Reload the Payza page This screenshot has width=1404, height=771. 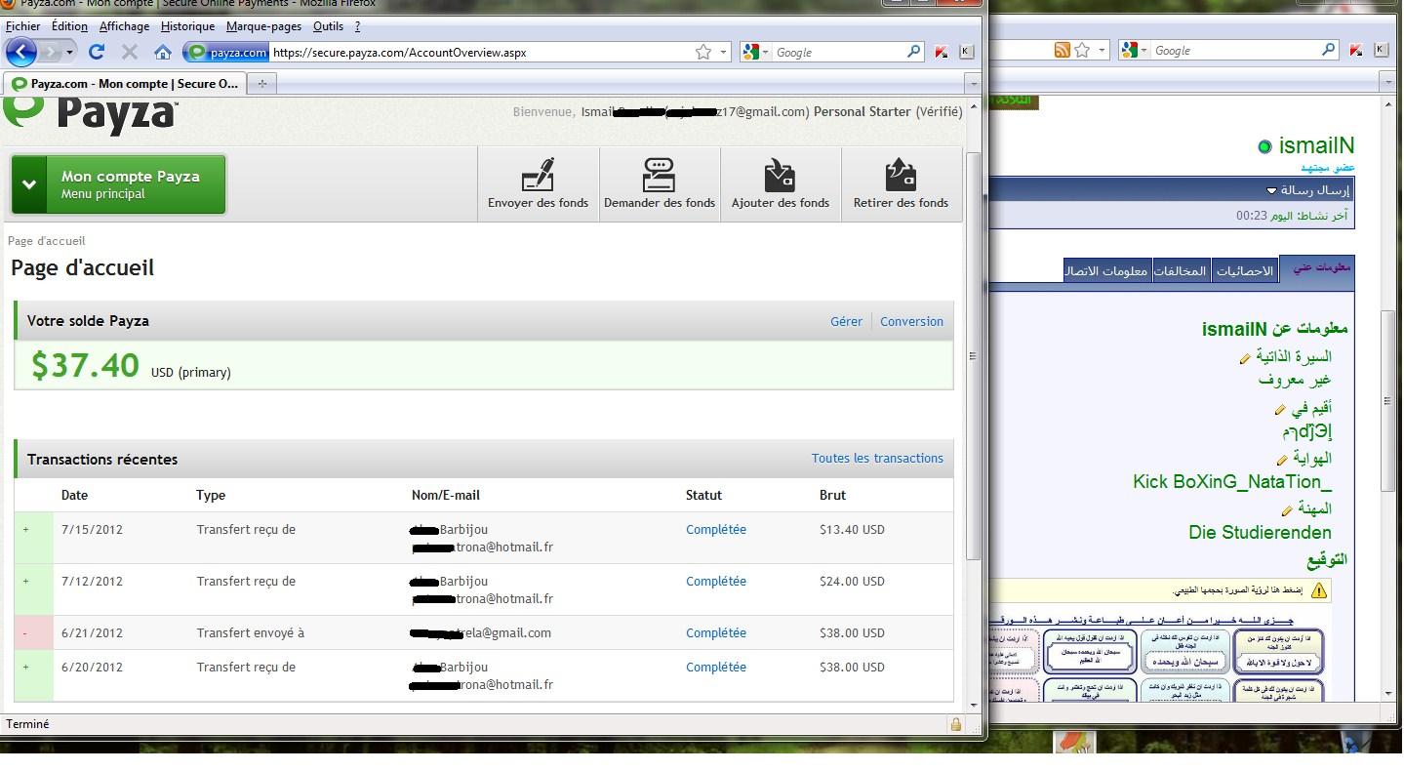pos(96,52)
